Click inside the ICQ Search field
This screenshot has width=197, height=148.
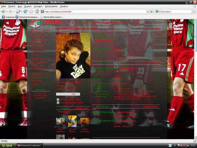176,11
